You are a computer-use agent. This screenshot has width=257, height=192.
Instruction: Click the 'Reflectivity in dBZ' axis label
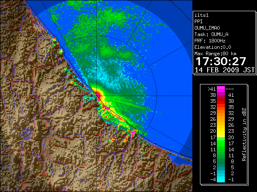click(244, 134)
